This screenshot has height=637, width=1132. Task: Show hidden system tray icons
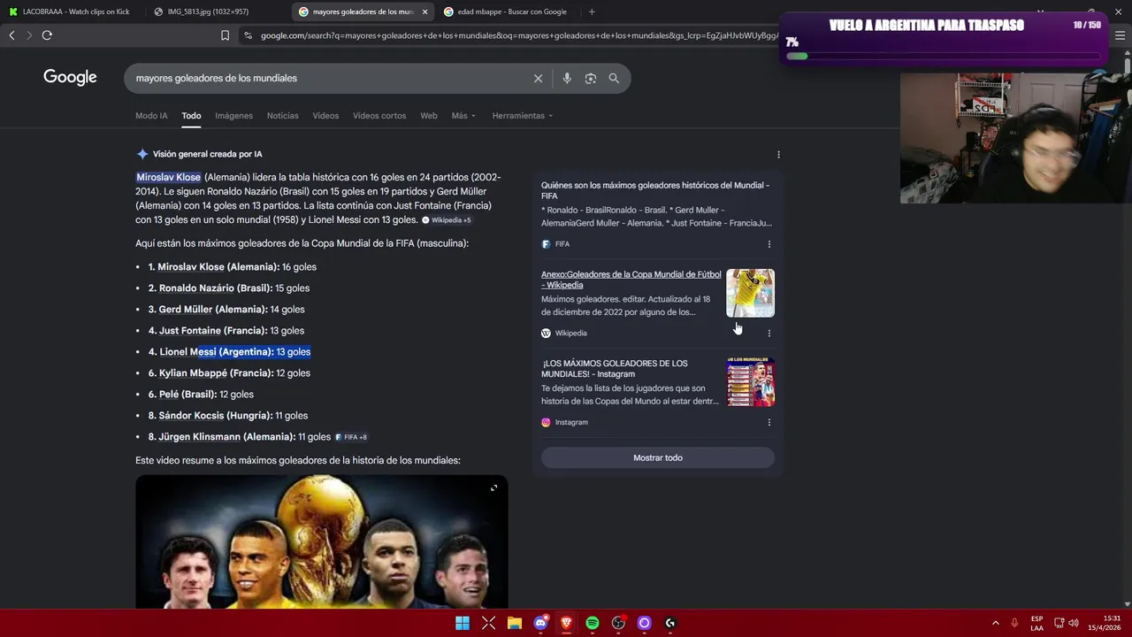[995, 623]
